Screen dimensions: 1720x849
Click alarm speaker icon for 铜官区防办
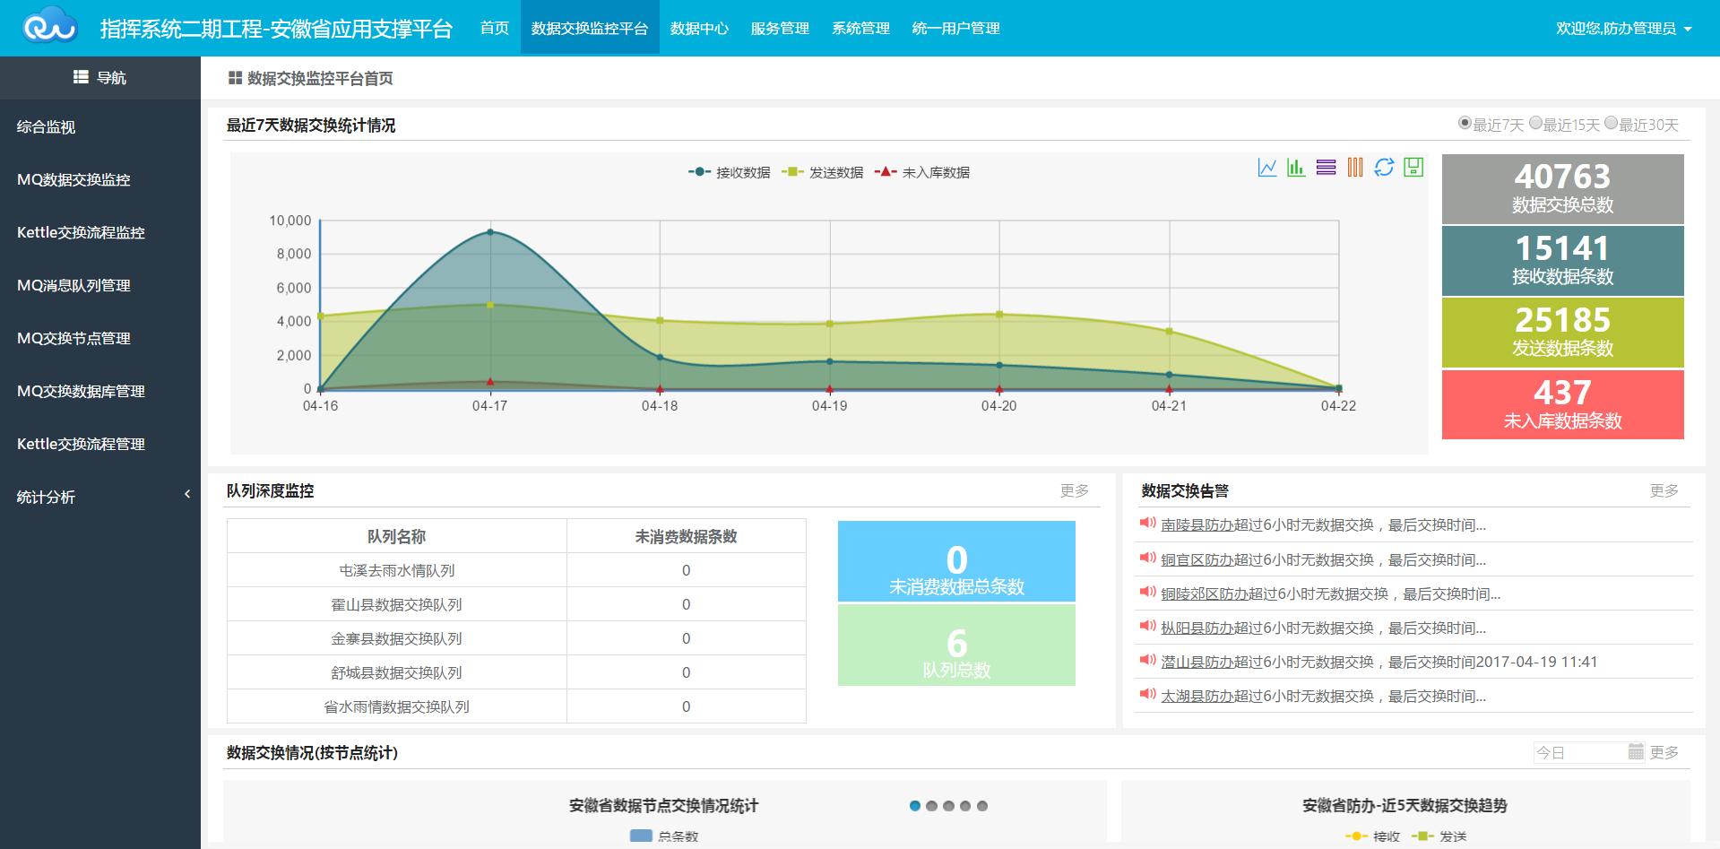click(x=1147, y=558)
